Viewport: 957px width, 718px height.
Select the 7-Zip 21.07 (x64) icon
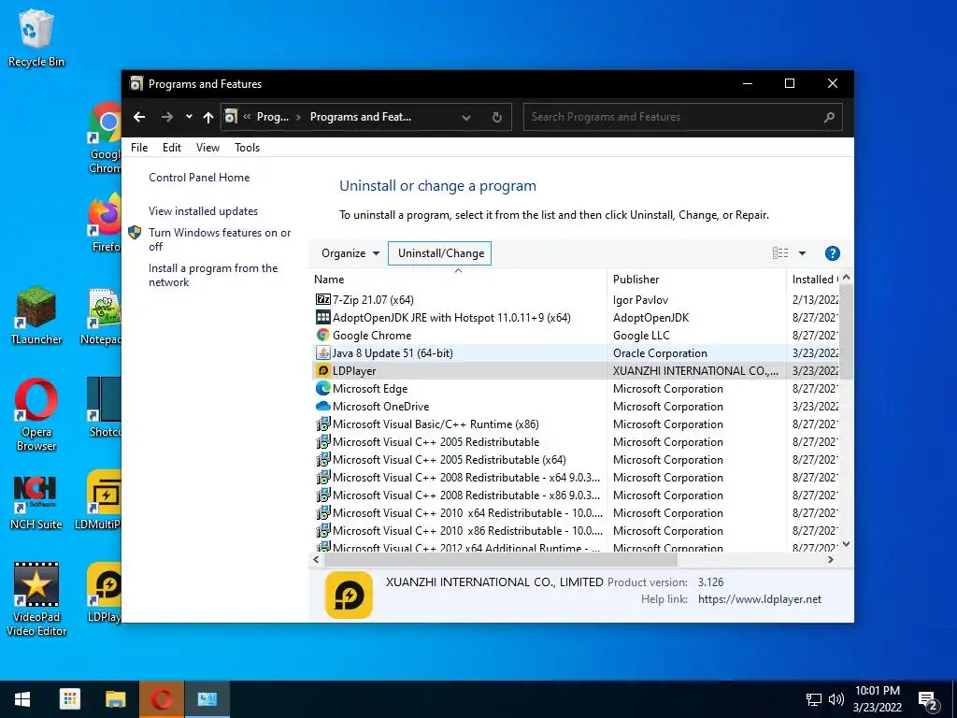tap(322, 300)
